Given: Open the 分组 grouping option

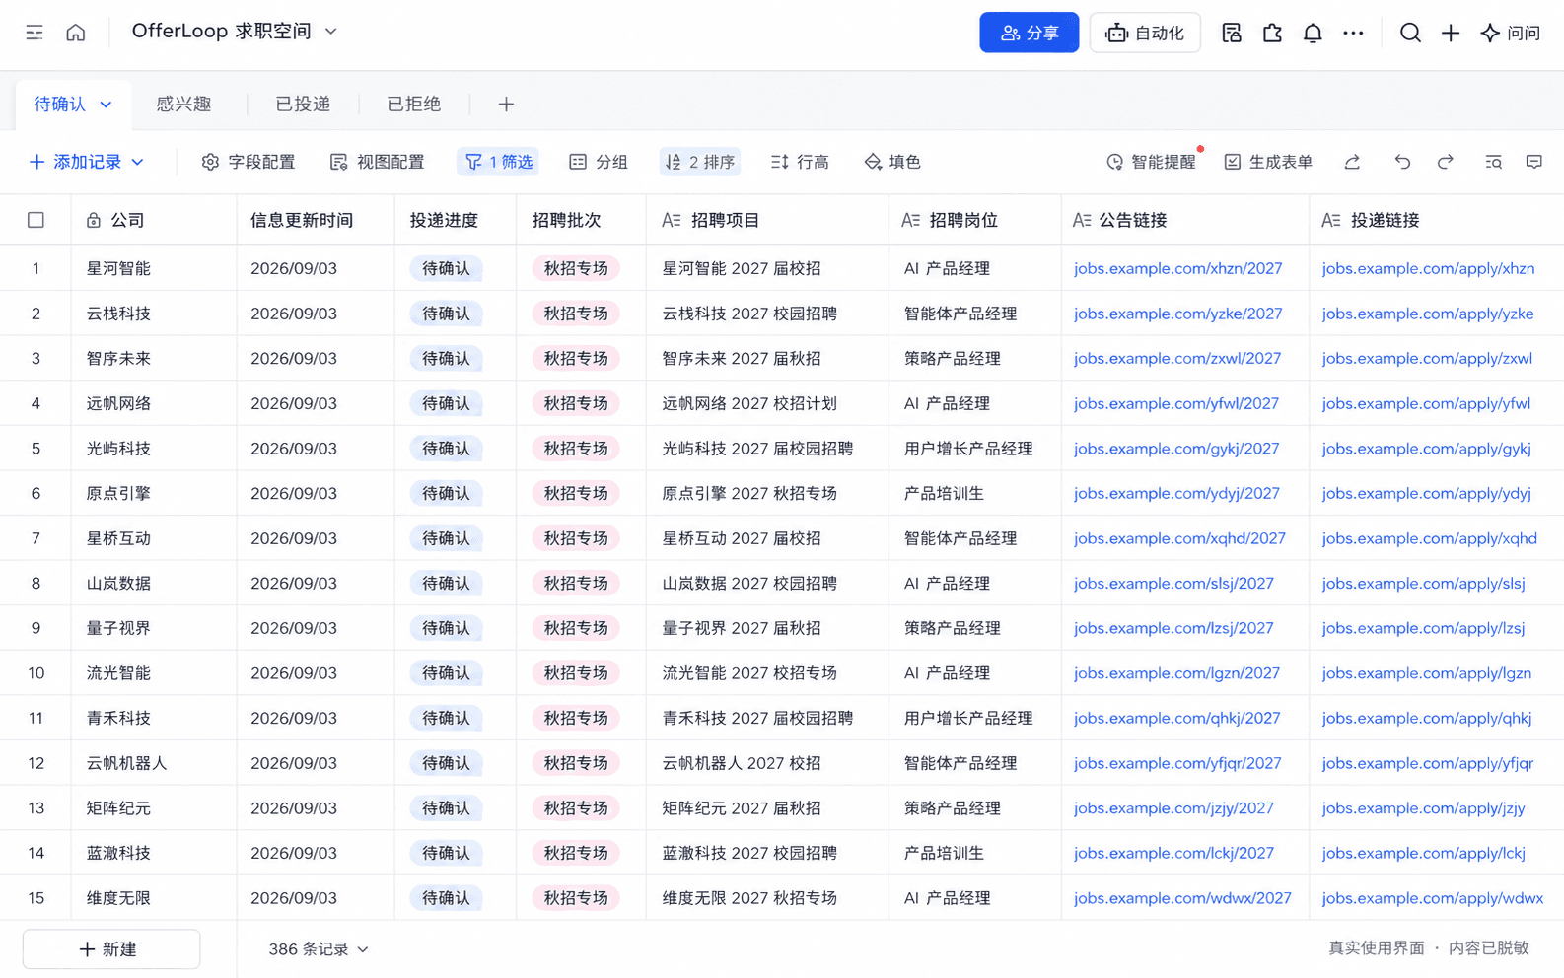Looking at the screenshot, I should [x=599, y=162].
